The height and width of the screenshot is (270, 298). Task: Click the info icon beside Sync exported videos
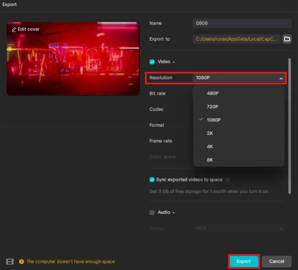click(228, 179)
